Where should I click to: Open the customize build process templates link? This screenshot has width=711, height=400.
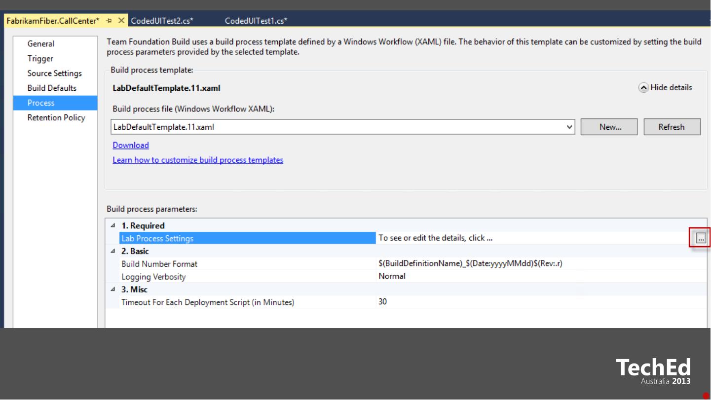pyautogui.click(x=198, y=160)
